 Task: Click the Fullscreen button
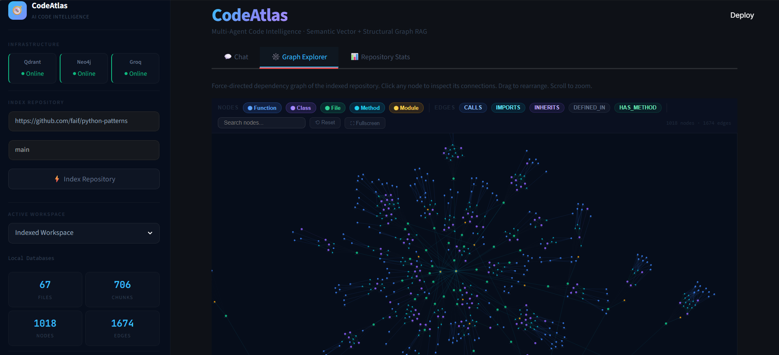click(x=365, y=123)
